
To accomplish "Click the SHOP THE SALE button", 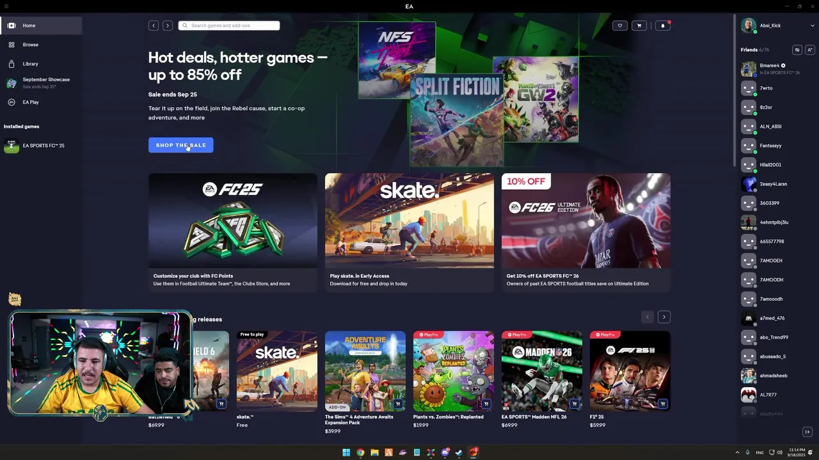I will 181,145.
